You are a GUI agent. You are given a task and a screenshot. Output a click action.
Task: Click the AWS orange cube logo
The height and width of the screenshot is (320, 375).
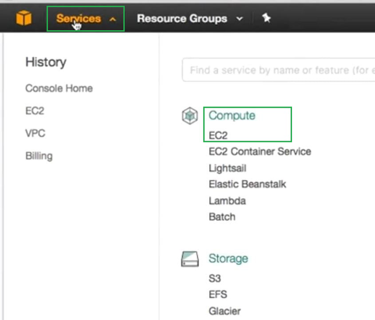pos(24,19)
